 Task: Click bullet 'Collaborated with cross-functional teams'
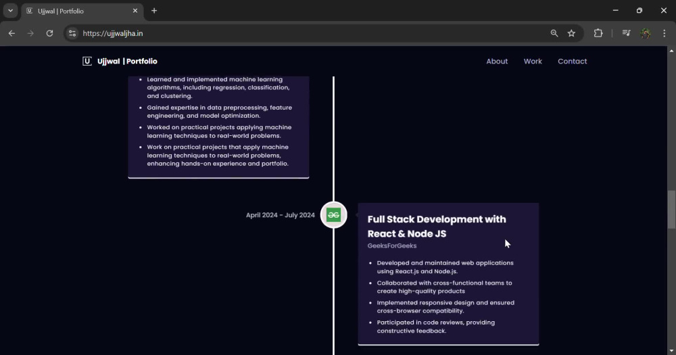[x=445, y=287]
